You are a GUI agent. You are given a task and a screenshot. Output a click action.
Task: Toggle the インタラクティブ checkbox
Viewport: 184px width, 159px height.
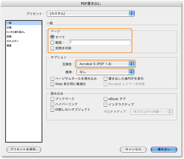point(106,104)
